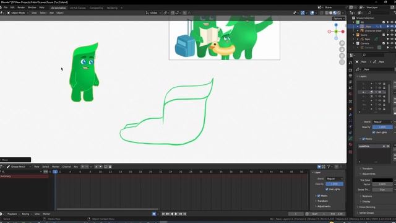Viewport: 396px width, 223px height.
Task: Open the Object Mode dropdown
Action: 18,12
